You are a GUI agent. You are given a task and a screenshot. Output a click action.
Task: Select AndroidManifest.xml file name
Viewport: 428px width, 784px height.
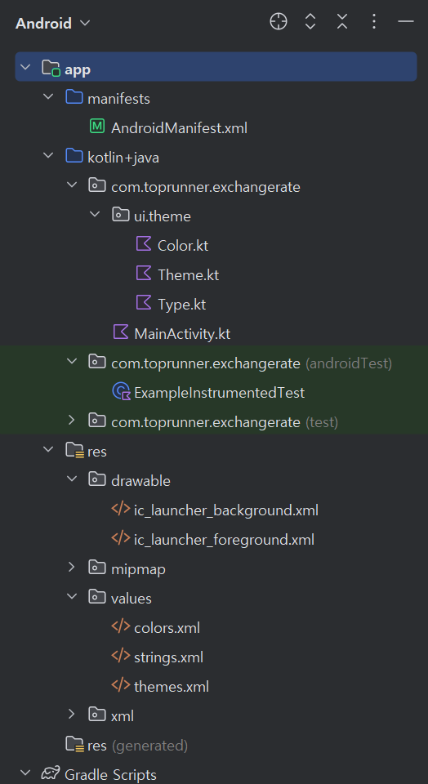179,128
